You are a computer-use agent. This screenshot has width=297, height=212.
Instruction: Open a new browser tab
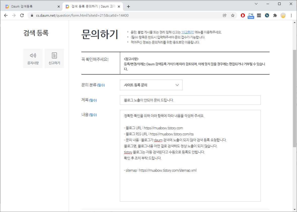pyautogui.click(x=128, y=7)
